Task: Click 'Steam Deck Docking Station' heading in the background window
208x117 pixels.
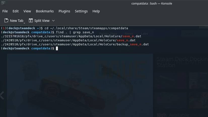Action: point(182,62)
